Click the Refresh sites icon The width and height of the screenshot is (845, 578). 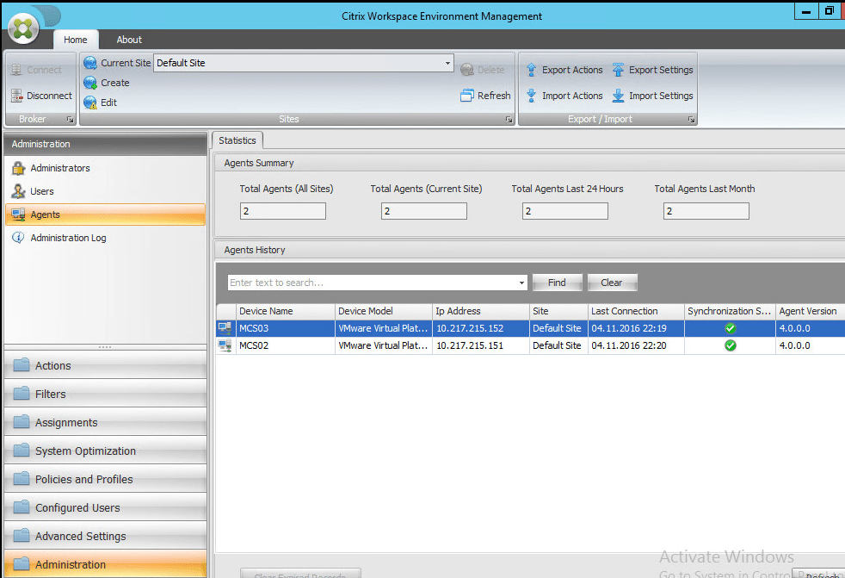[467, 96]
